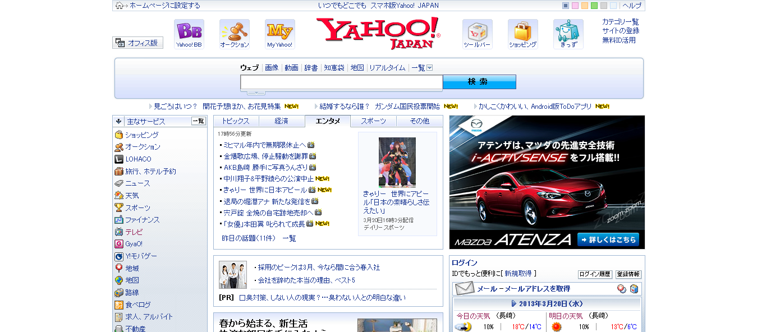Click the arrow next to 2013年3月20日(水)
This screenshot has height=332, width=757.
[514, 303]
